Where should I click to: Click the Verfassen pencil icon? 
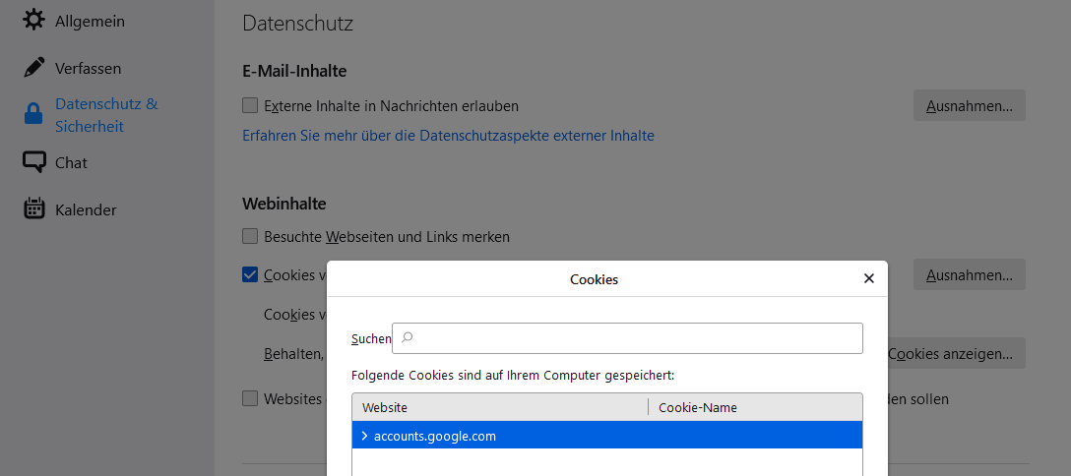33,68
